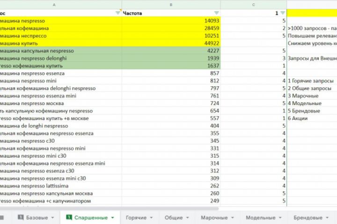Select cell with frequency 761
The image size is (337, 224).
(171, 96)
